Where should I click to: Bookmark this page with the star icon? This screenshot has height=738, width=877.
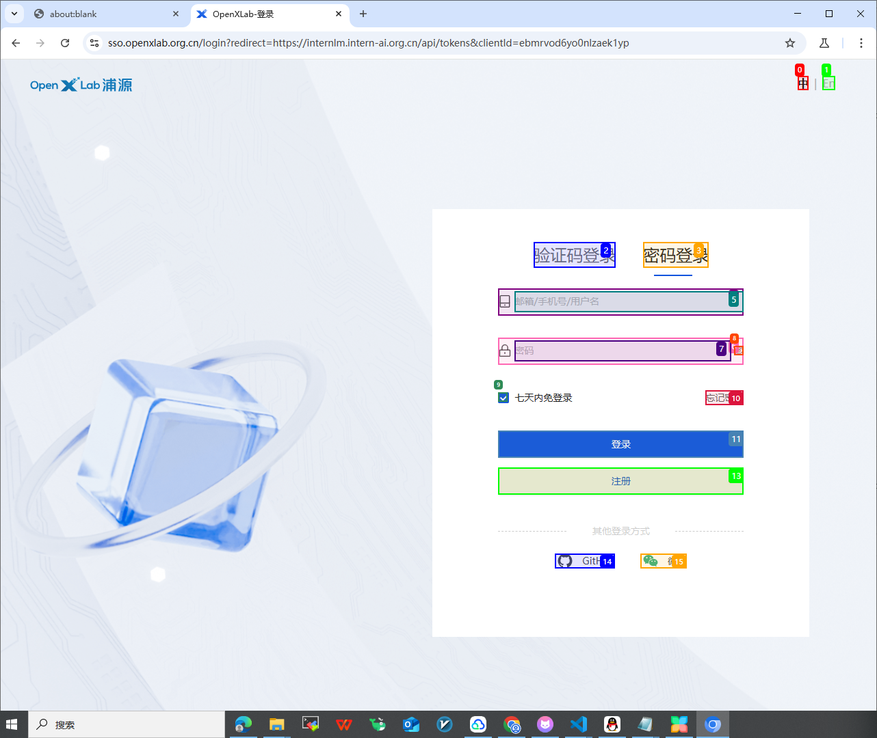click(x=790, y=43)
